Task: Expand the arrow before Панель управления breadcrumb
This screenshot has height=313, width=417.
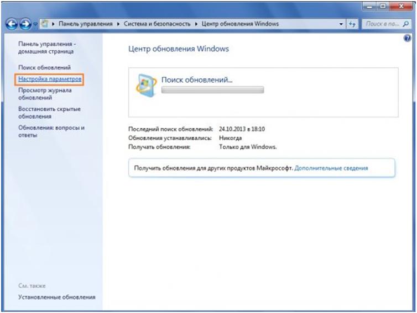Action: tap(53, 24)
